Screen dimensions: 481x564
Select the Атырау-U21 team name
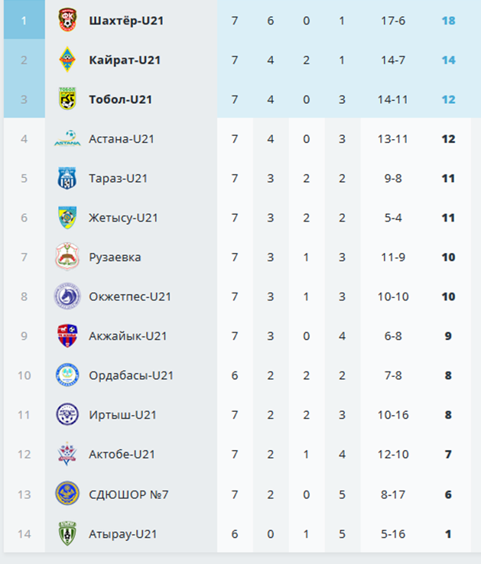coord(123,534)
